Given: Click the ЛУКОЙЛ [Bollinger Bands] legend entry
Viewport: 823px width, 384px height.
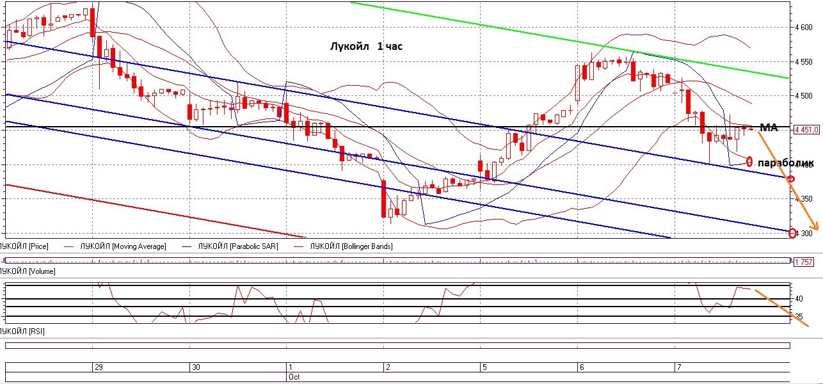Looking at the screenshot, I should (x=343, y=246).
